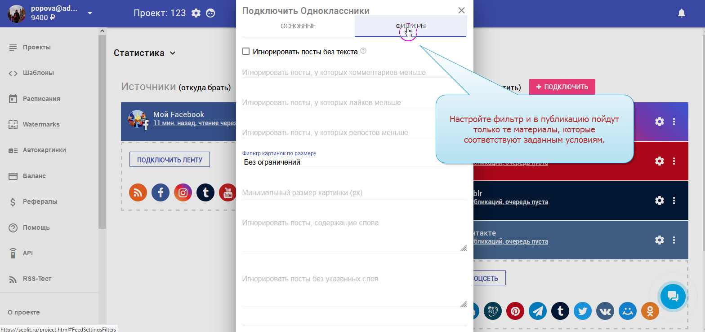Focus the Минимальный размер картинки (px) field

click(354, 193)
